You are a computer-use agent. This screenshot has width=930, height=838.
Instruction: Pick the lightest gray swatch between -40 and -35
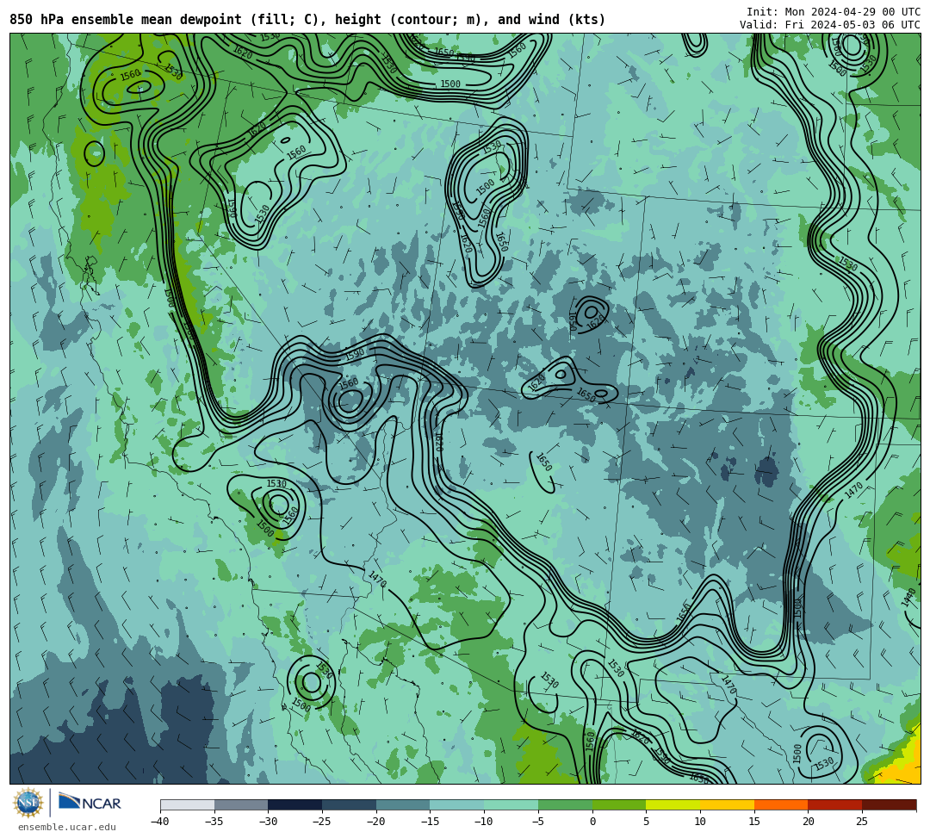[188, 804]
